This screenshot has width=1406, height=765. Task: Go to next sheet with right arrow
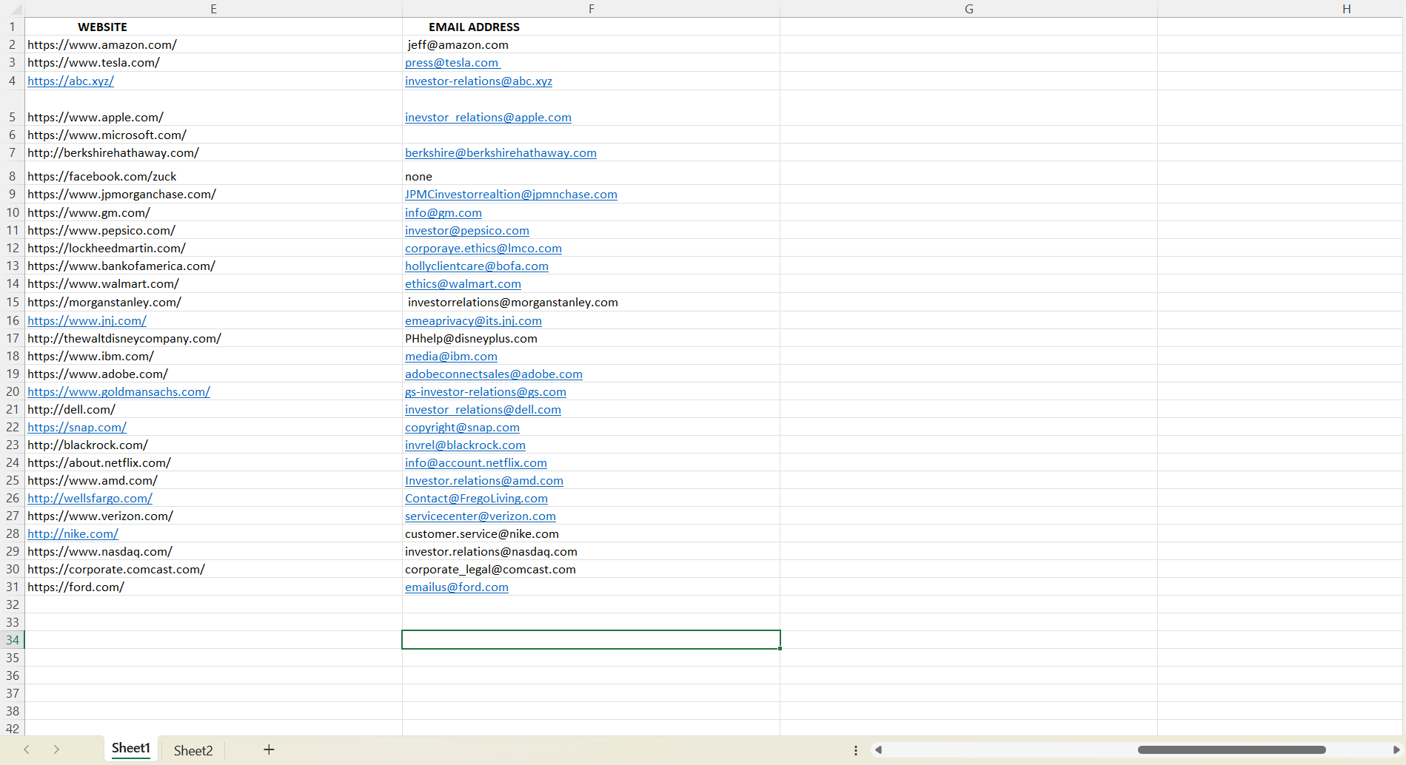point(56,749)
